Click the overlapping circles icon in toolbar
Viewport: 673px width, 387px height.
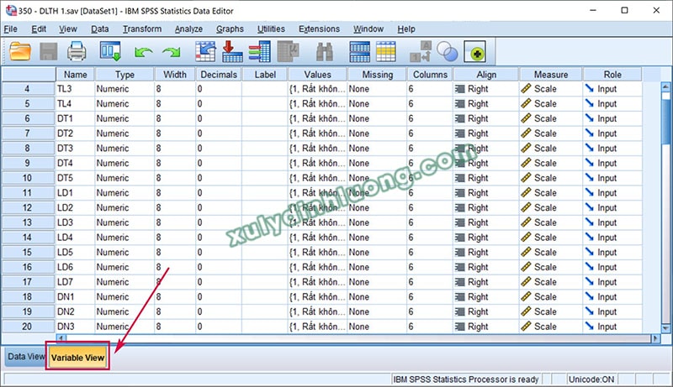(x=448, y=52)
